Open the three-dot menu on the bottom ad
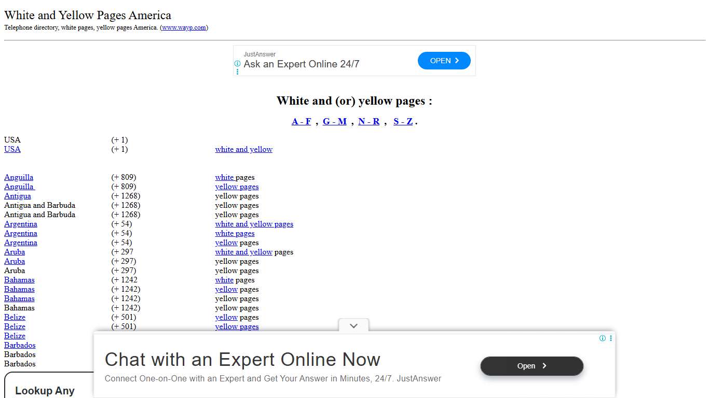The height and width of the screenshot is (398, 709). pyautogui.click(x=611, y=338)
